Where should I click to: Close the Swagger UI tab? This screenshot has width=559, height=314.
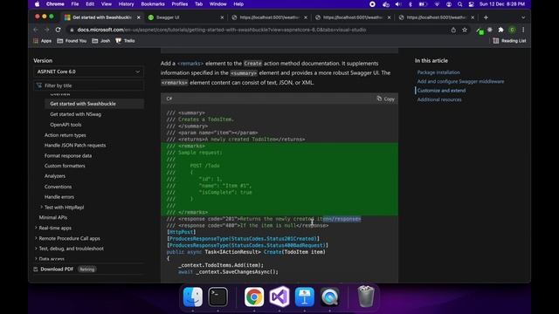(x=222, y=17)
